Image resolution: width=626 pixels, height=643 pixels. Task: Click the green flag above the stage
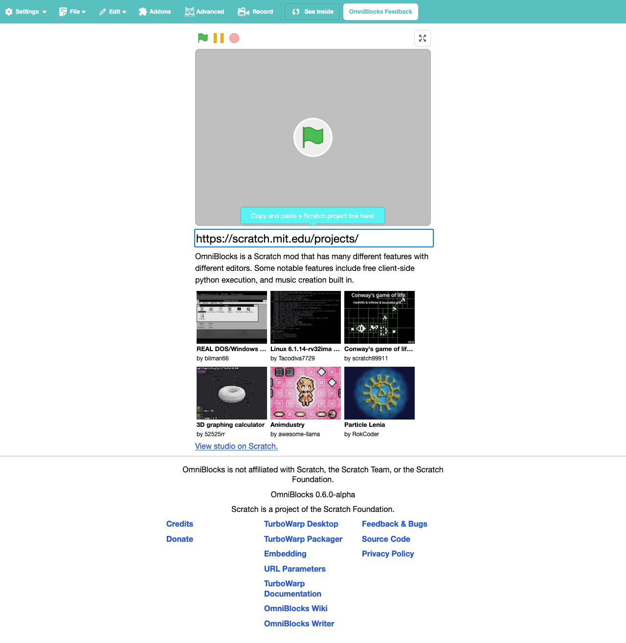203,38
